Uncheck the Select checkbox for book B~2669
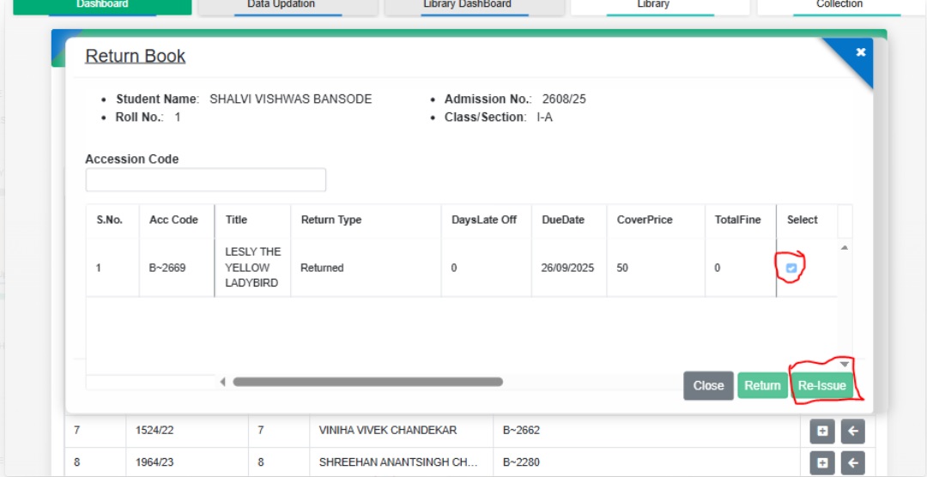927x477 pixels. tap(791, 269)
